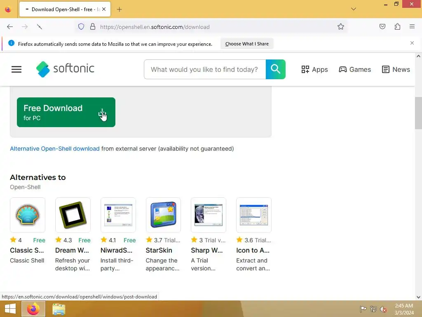Click the network tray icon

point(373,309)
